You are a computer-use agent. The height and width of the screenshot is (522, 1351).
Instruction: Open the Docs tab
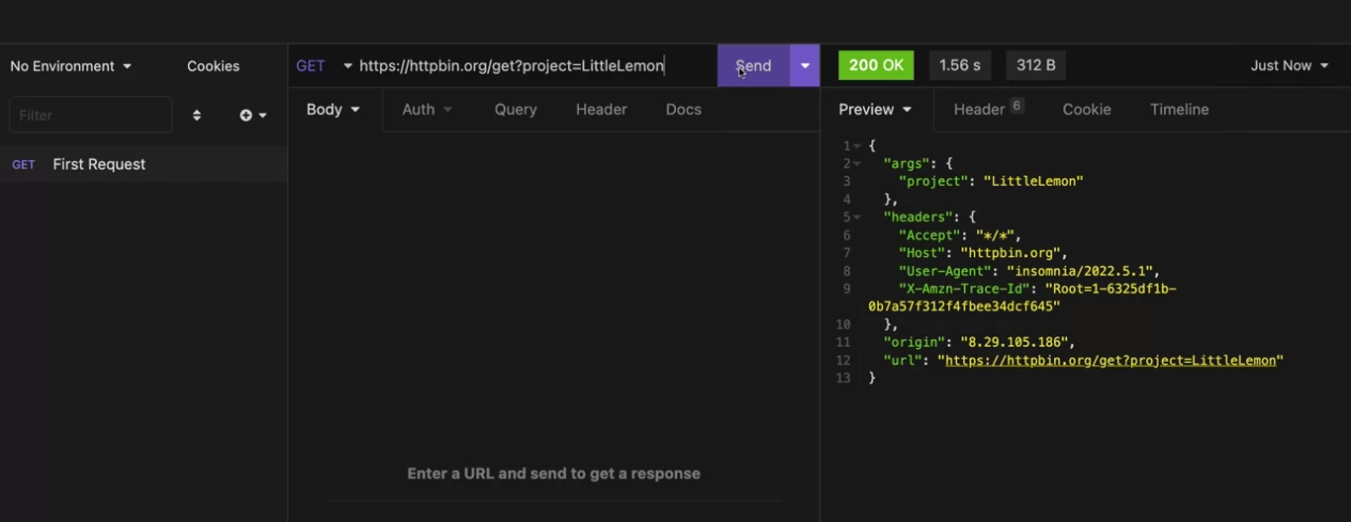coord(683,110)
